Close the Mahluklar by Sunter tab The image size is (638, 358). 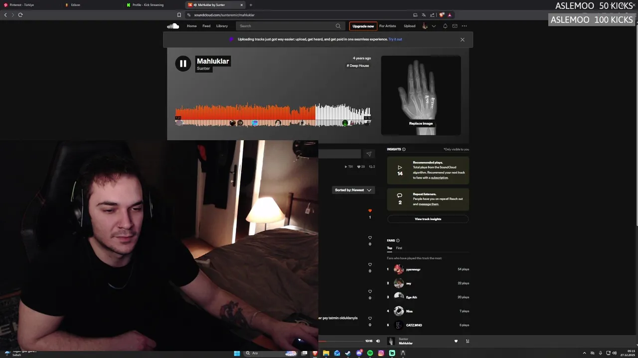point(242,5)
